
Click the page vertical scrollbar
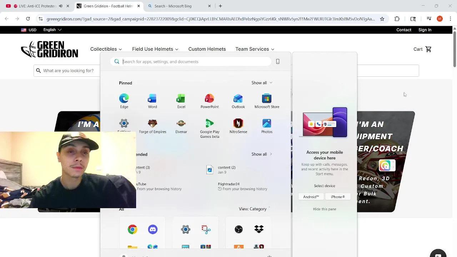[455, 50]
